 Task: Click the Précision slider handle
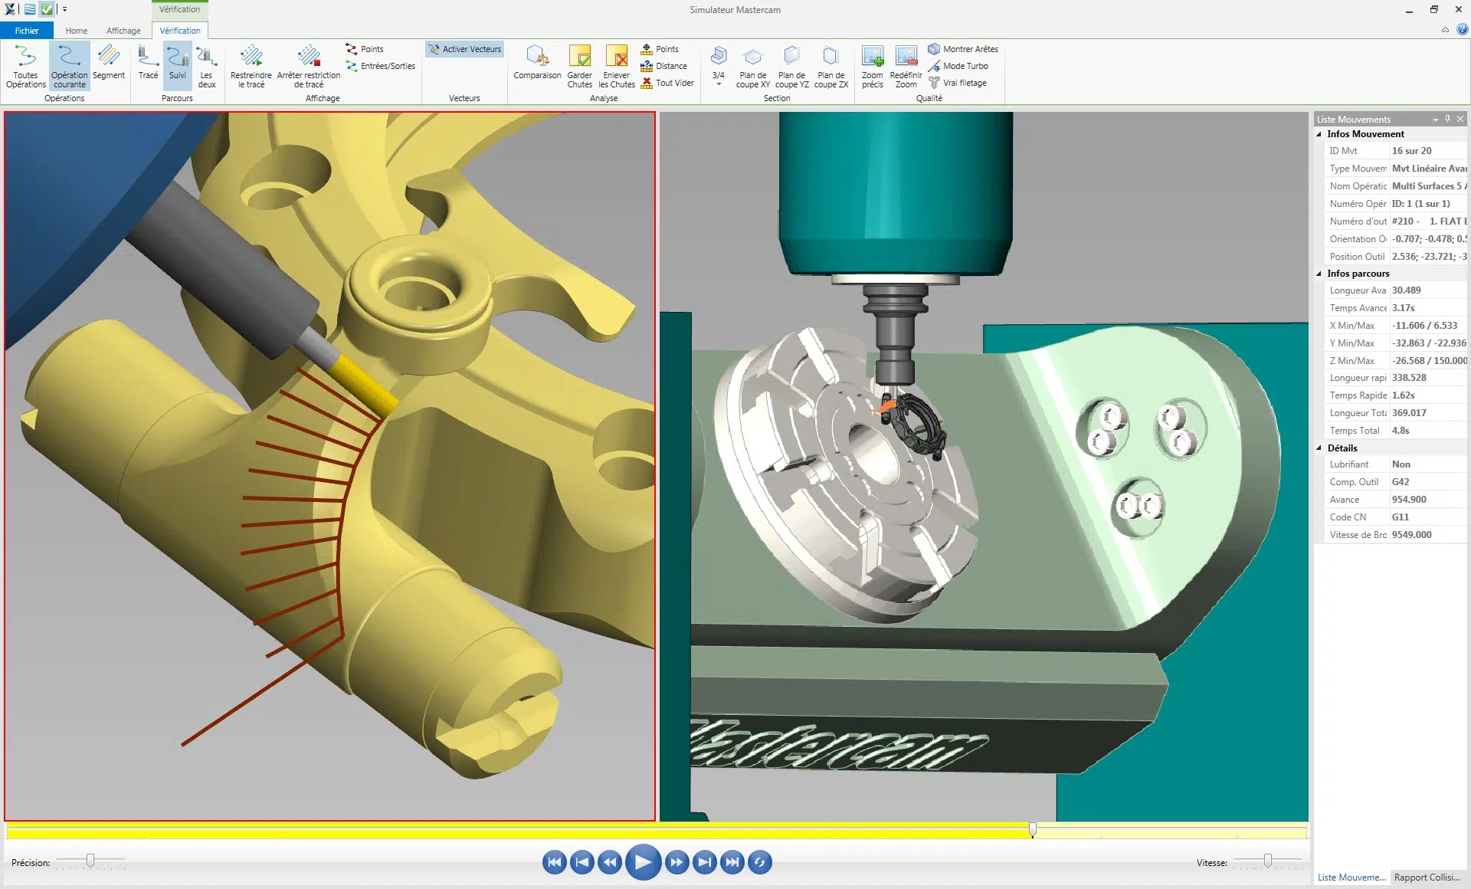[x=90, y=861]
